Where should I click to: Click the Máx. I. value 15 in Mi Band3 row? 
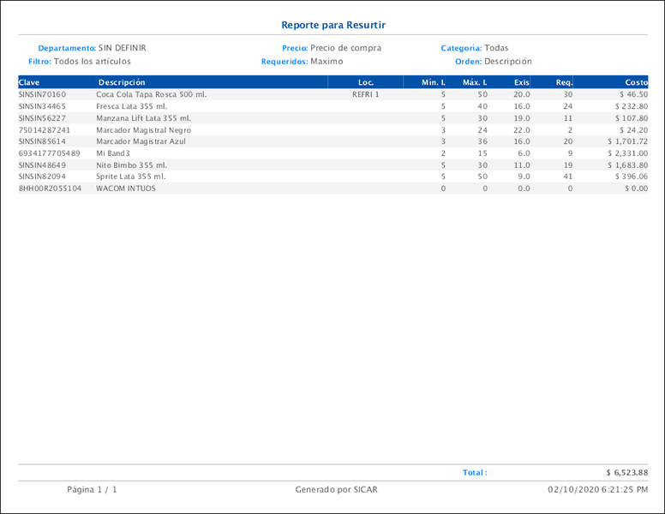(x=482, y=153)
